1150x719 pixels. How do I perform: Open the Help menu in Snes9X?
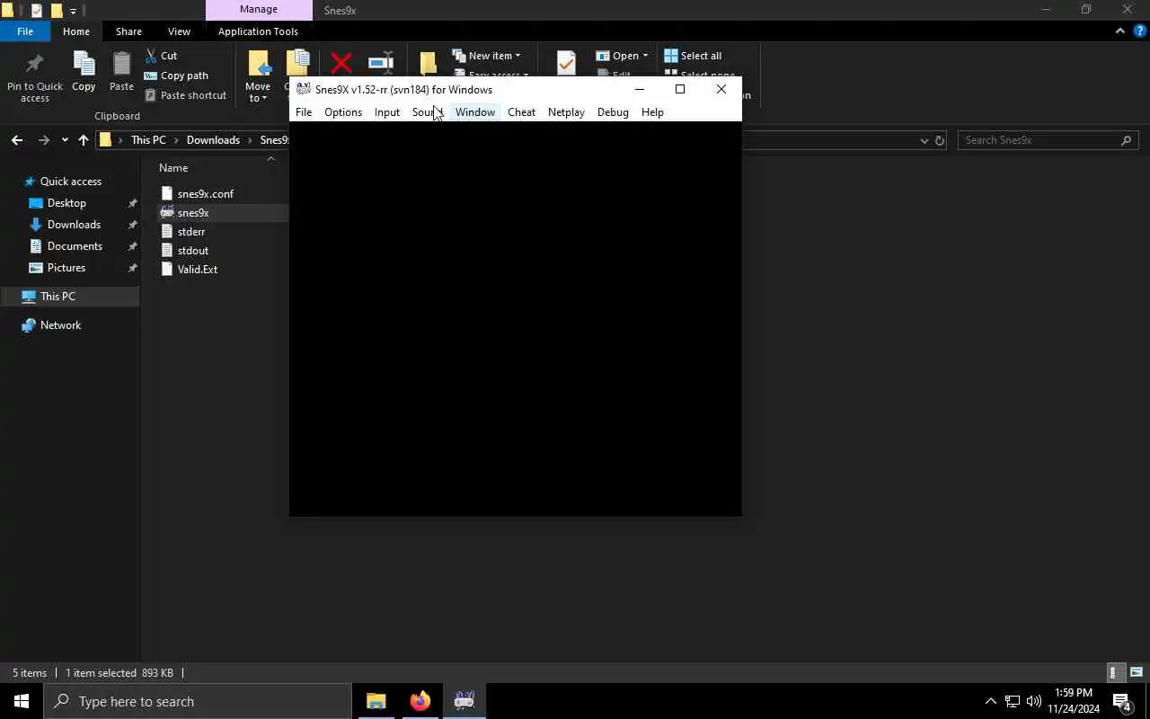(652, 112)
